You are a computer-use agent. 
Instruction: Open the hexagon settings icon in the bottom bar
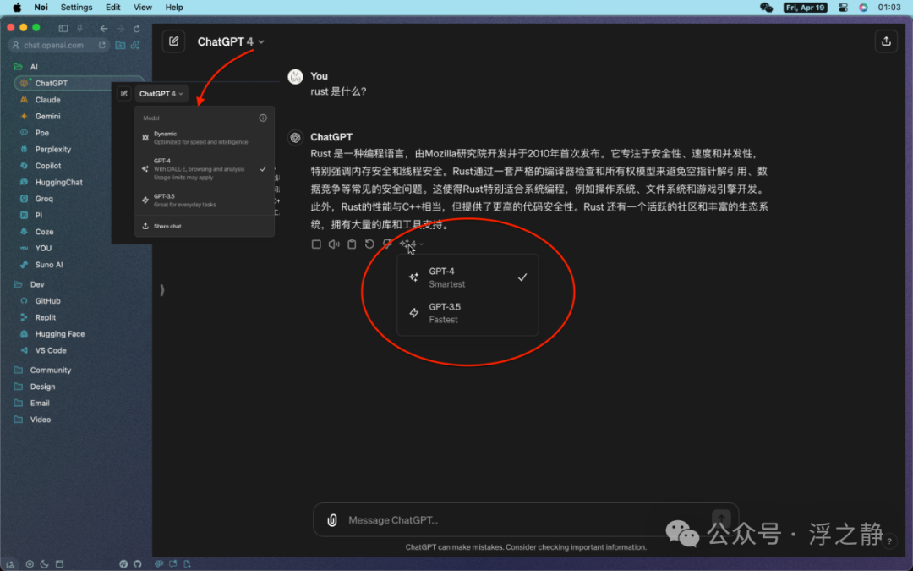coord(30,564)
